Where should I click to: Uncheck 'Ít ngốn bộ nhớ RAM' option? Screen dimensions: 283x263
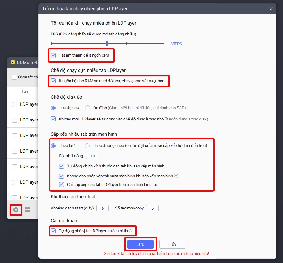click(x=53, y=81)
